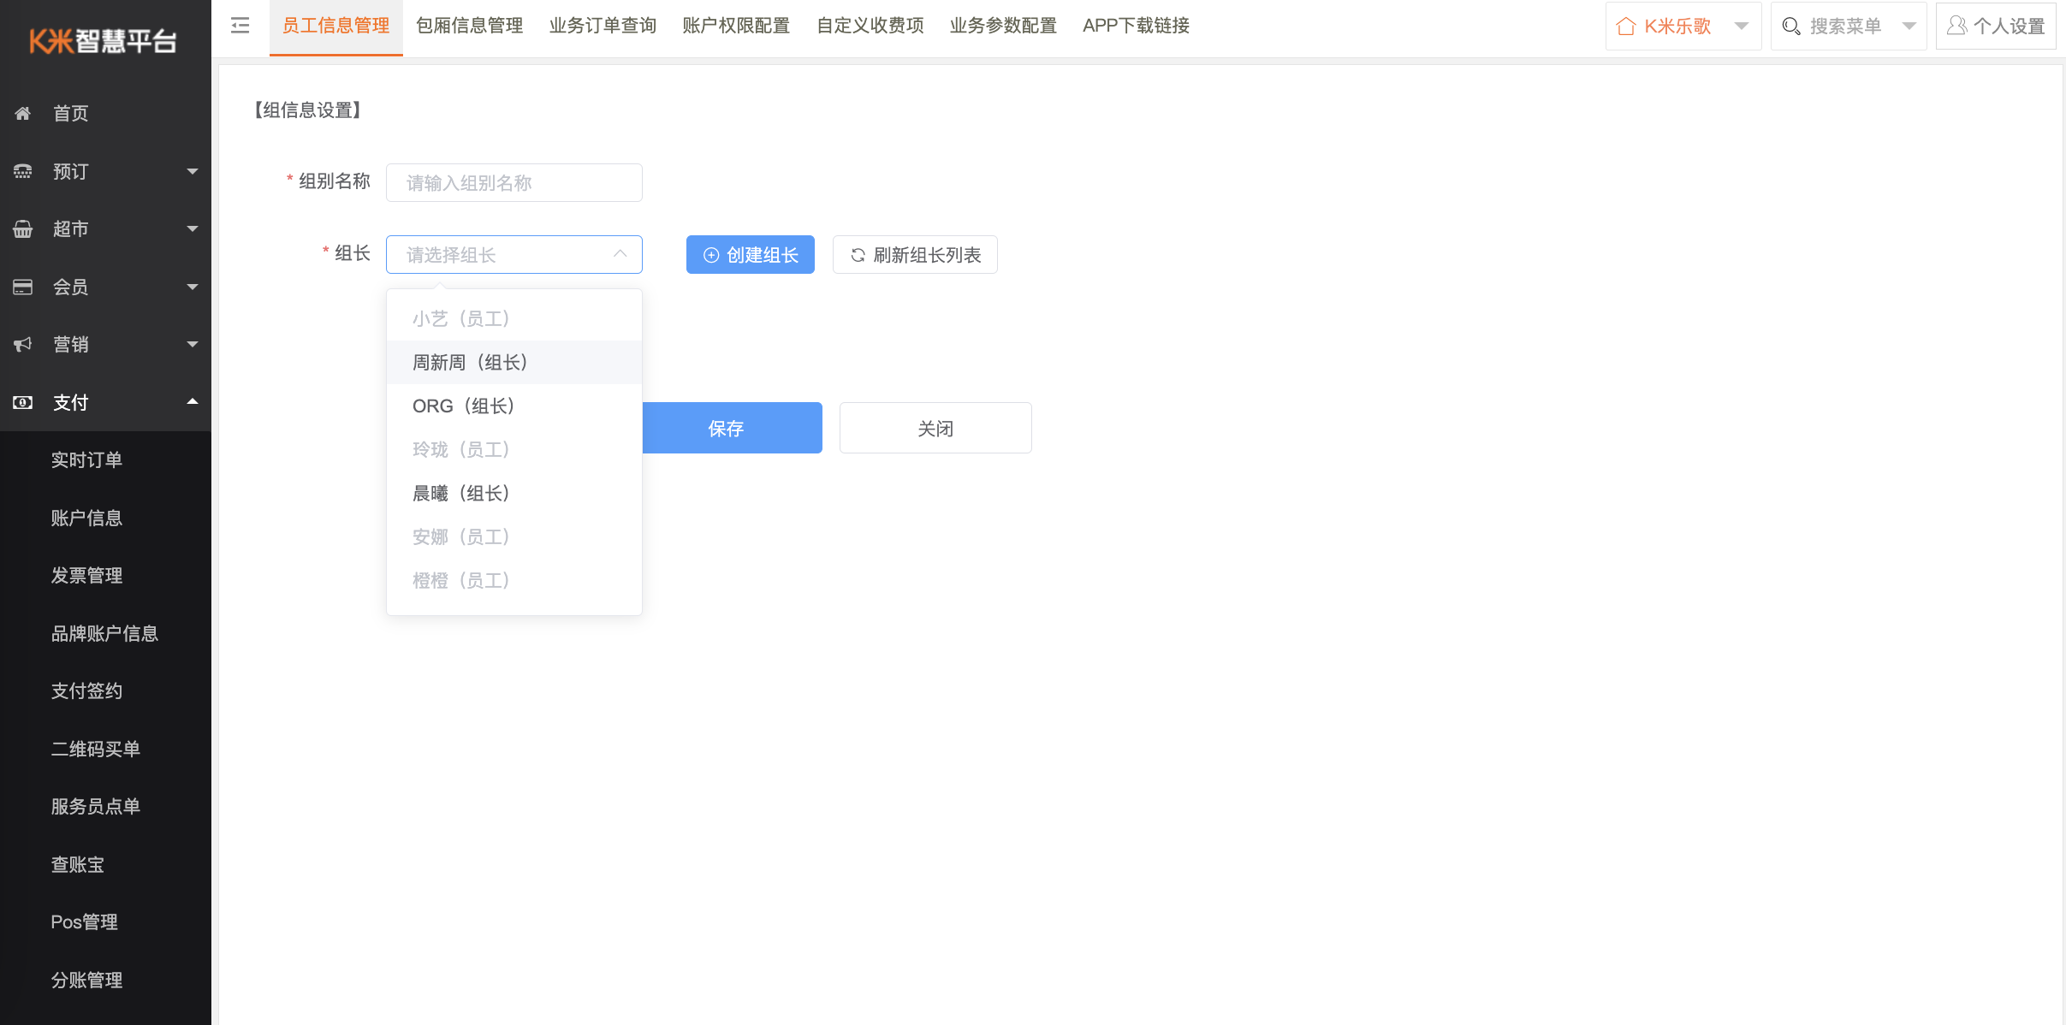
Task: Click the 组别名称 input field
Action: [514, 183]
